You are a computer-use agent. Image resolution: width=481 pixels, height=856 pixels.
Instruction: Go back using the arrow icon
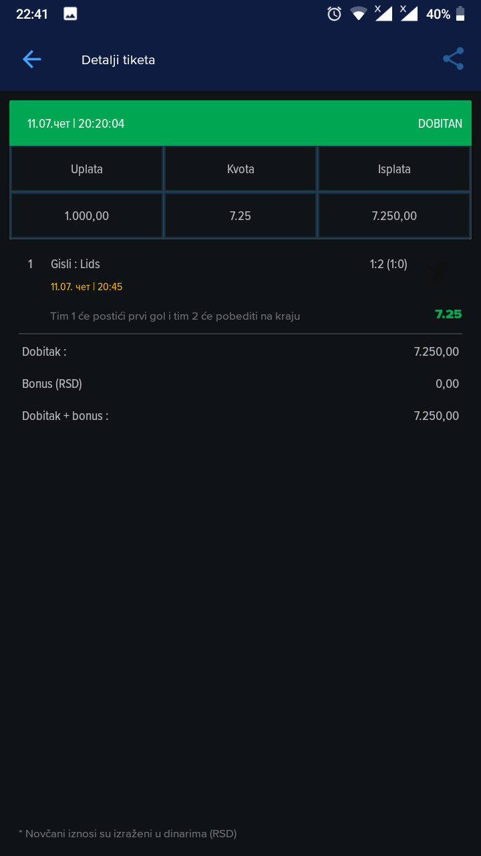[31, 60]
